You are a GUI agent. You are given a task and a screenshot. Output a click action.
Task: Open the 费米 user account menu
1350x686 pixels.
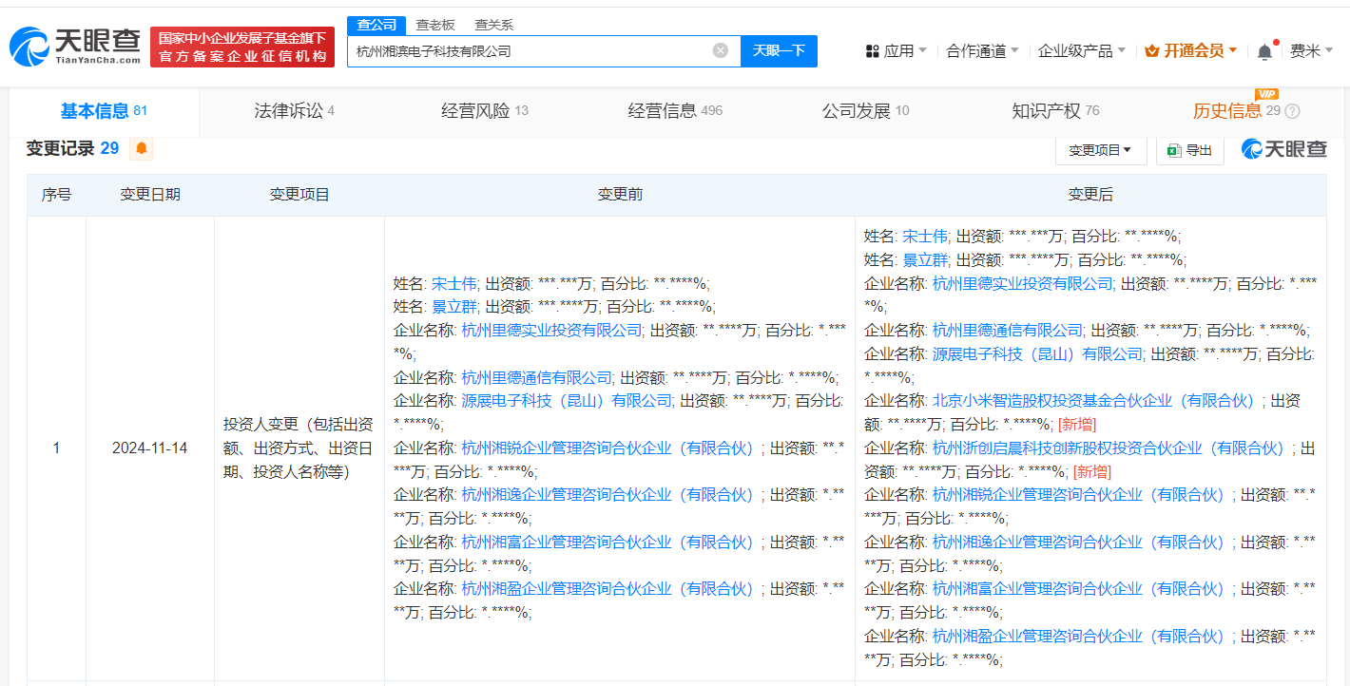click(x=1311, y=51)
